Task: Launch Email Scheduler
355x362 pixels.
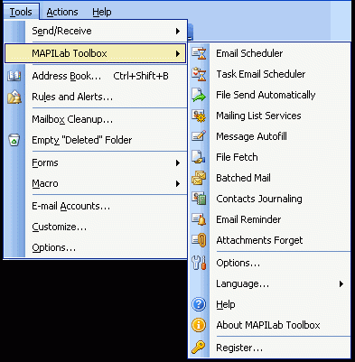Action: click(x=269, y=53)
